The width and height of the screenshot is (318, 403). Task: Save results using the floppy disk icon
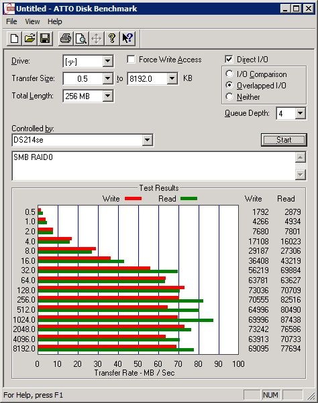pyautogui.click(x=45, y=39)
